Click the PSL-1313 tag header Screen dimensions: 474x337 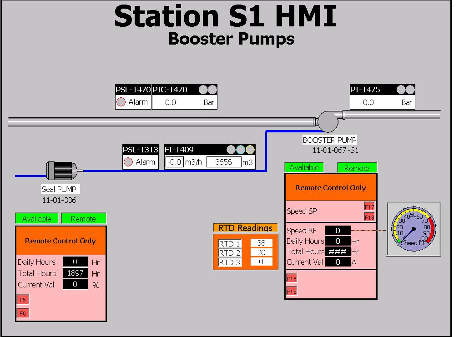pyautogui.click(x=140, y=150)
